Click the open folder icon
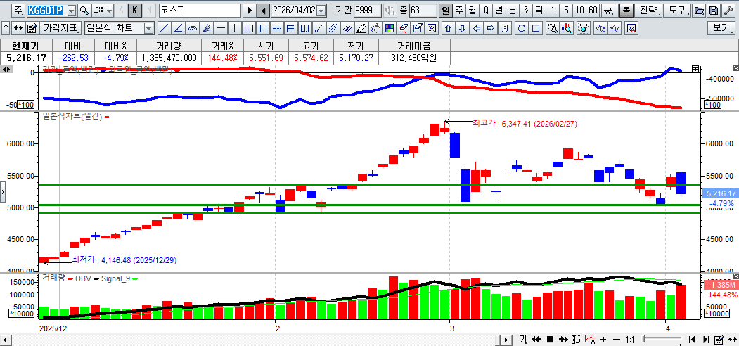 698,11
